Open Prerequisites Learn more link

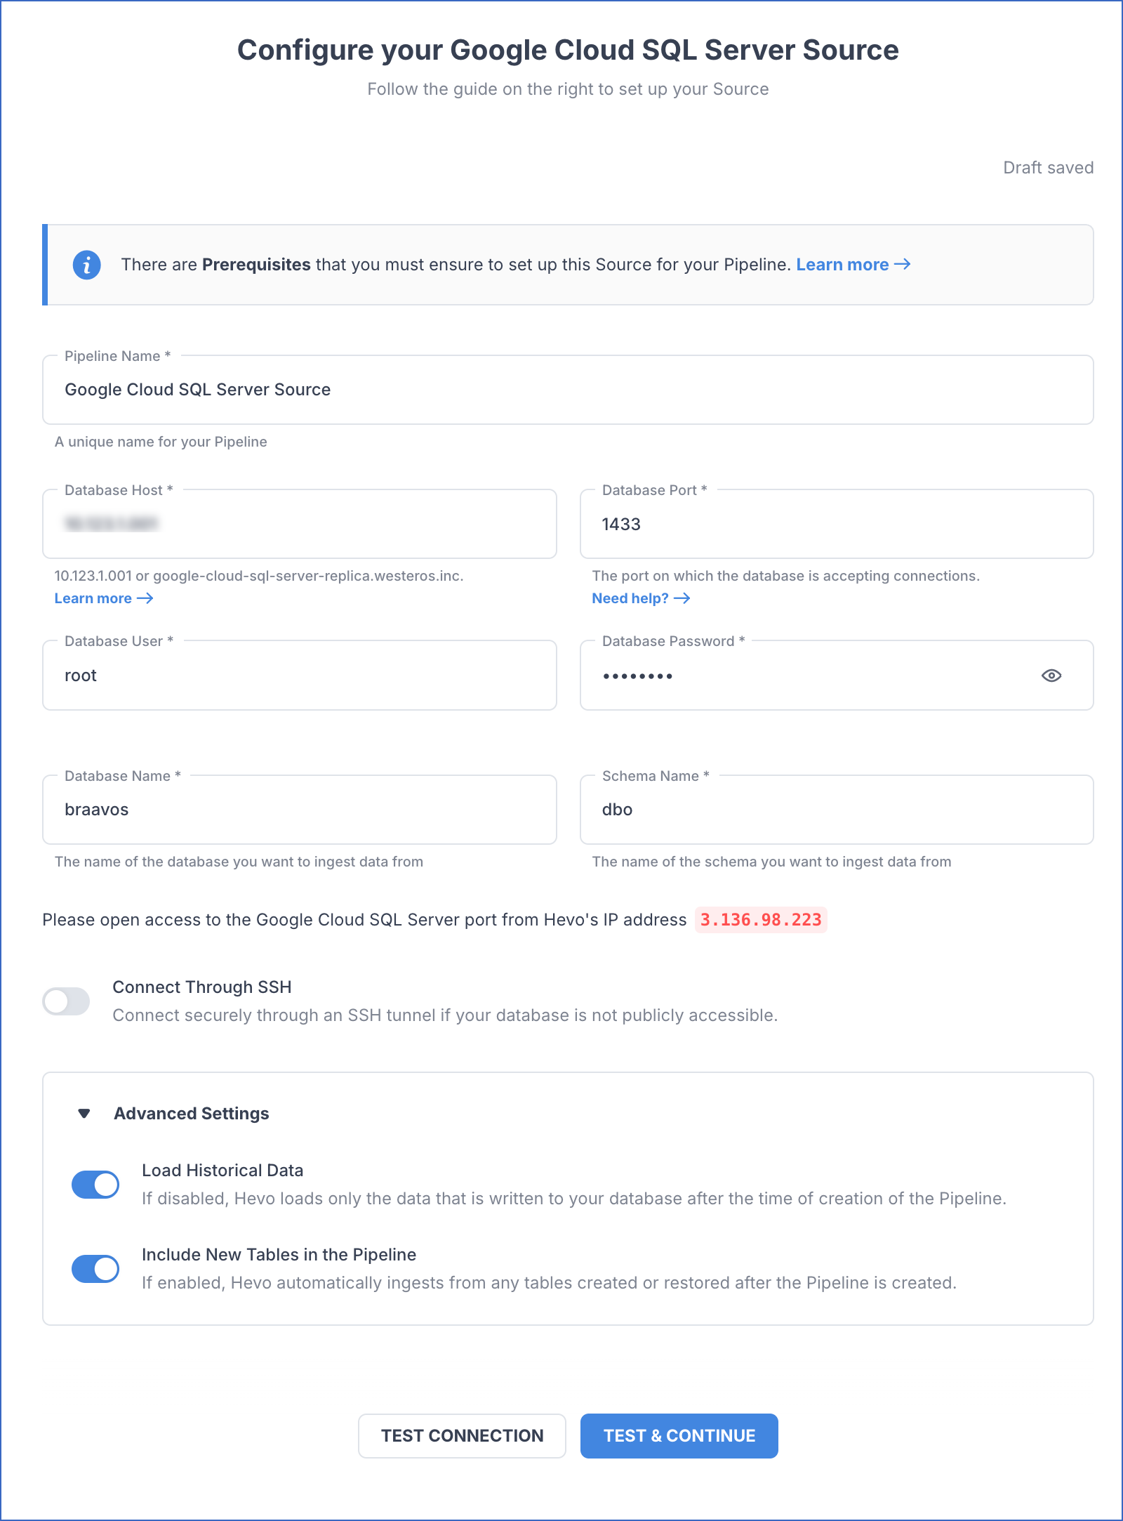click(x=852, y=265)
